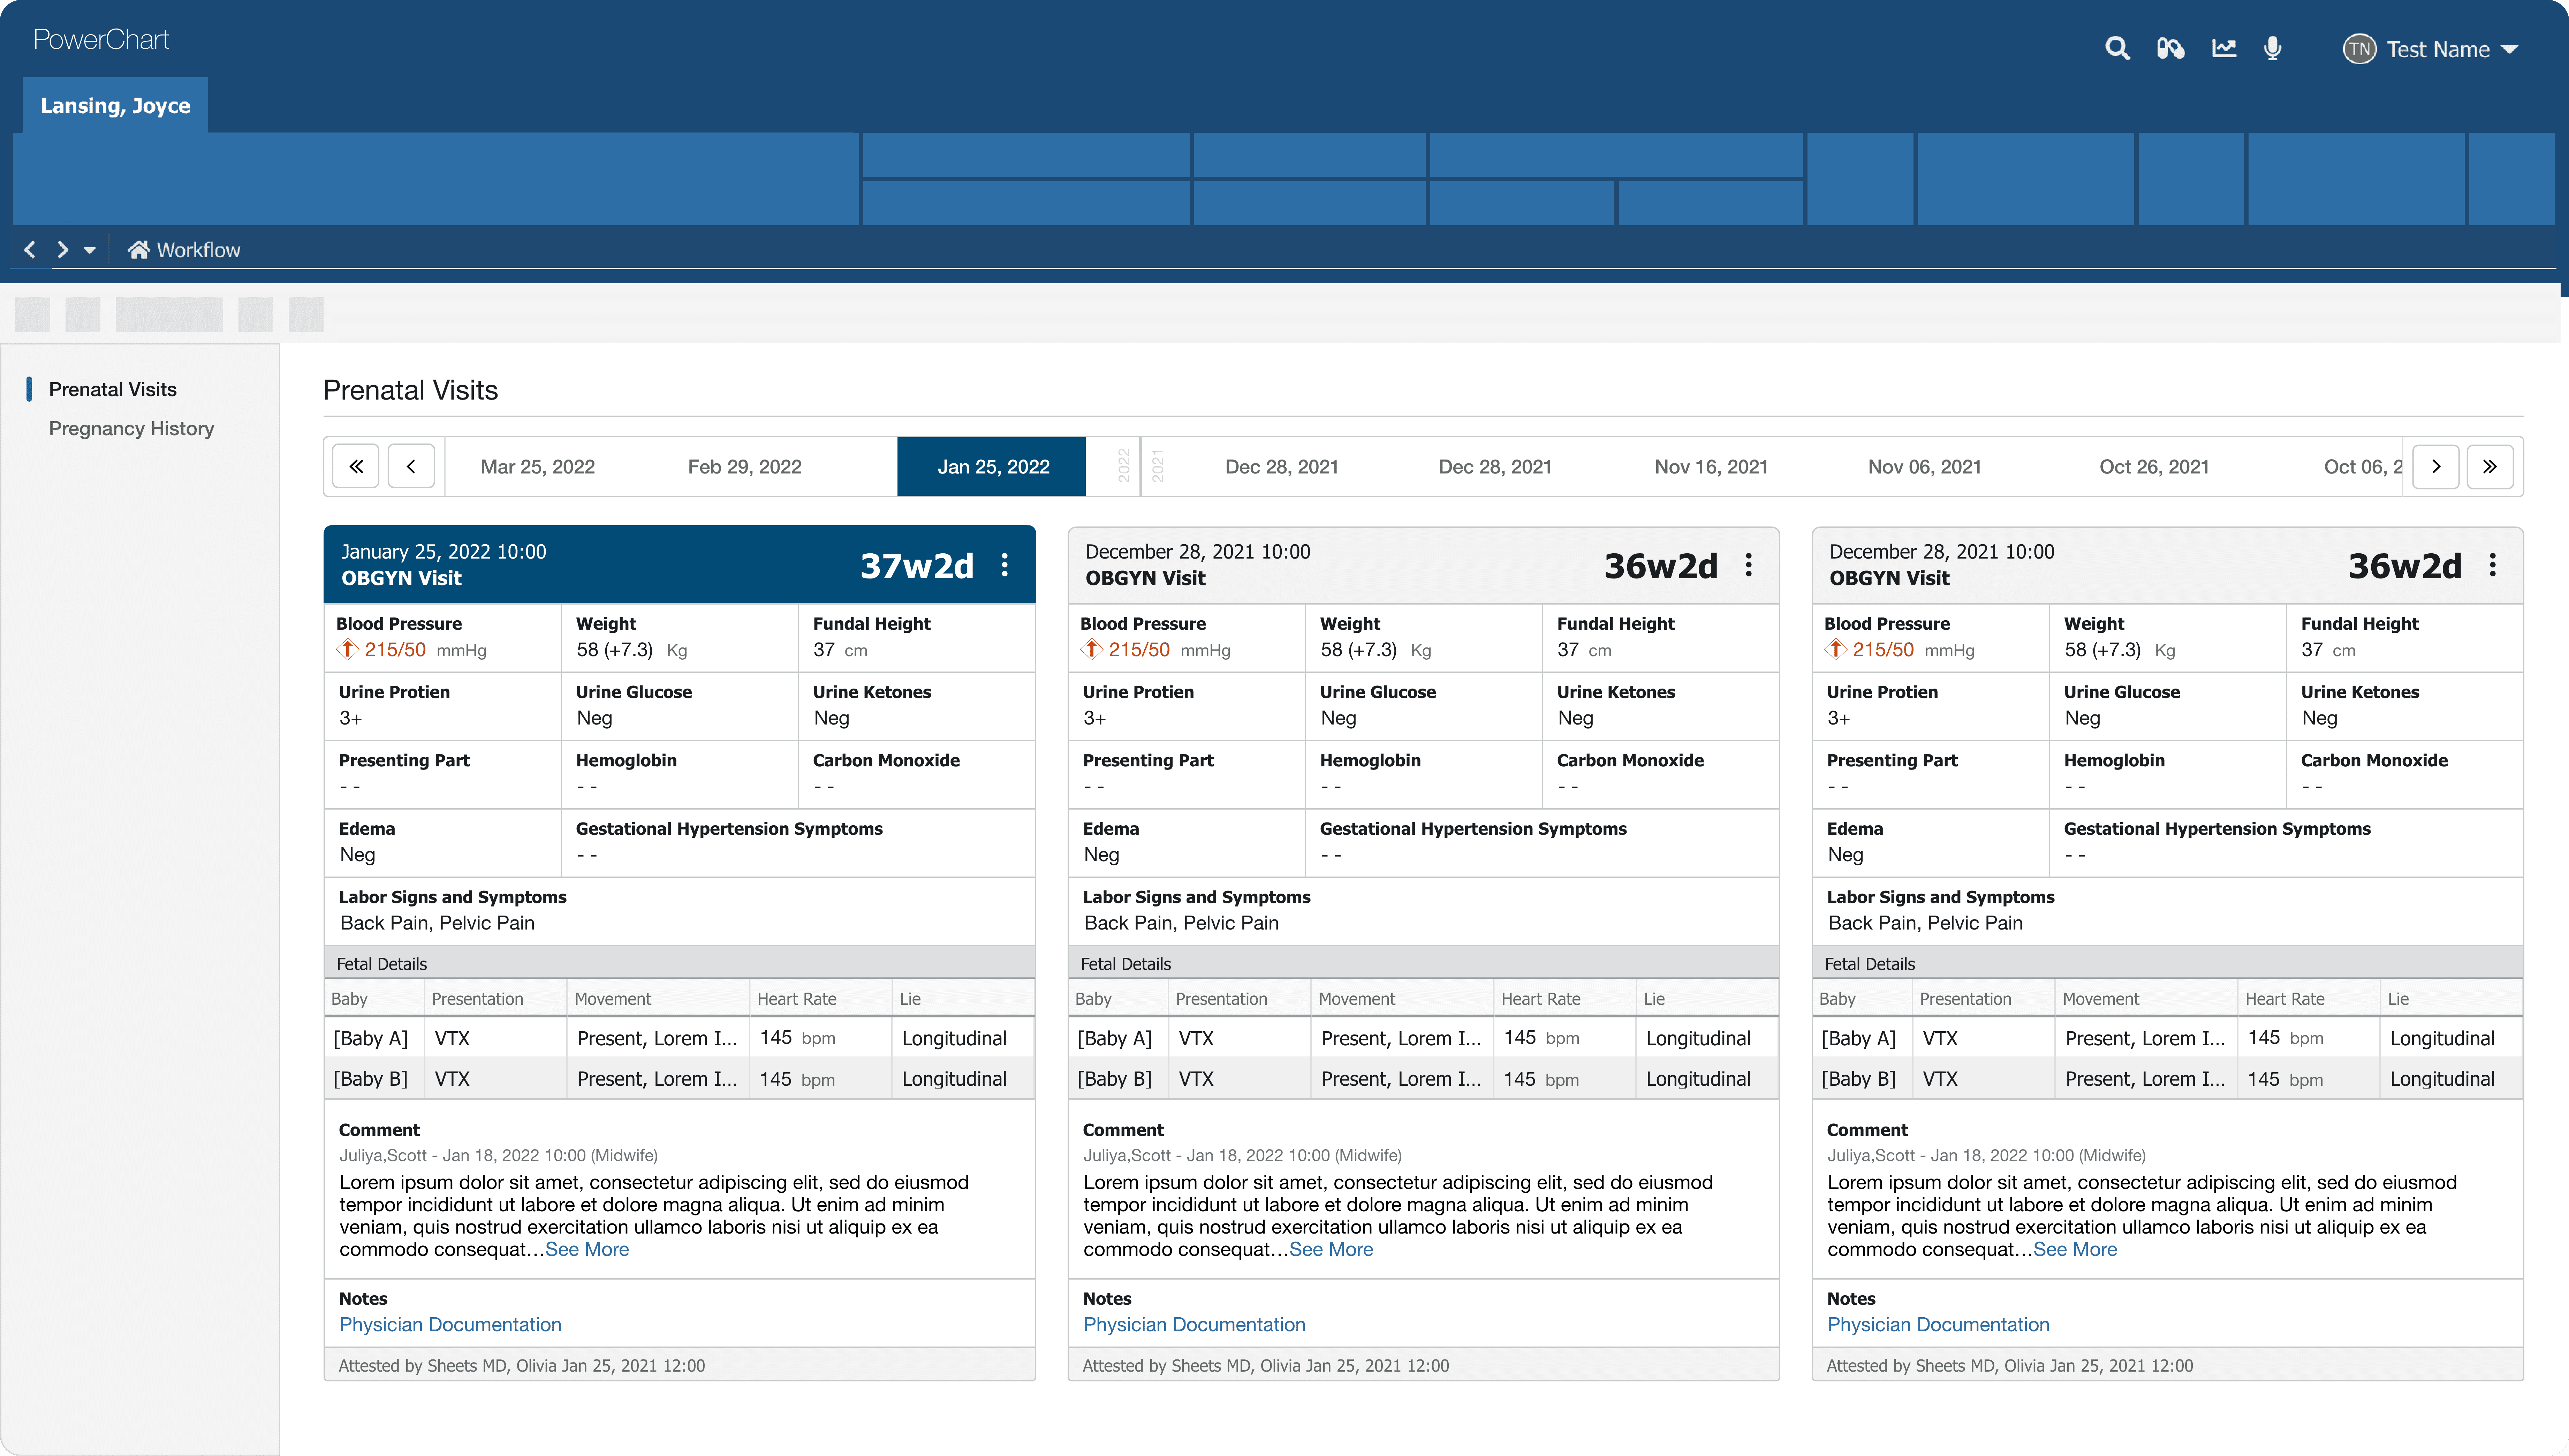The image size is (2569, 1456).
Task: Select the Lansing, Joyce patient tab
Action: [115, 105]
